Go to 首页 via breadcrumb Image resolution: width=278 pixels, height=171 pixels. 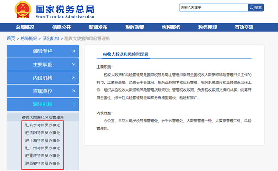click(11, 38)
